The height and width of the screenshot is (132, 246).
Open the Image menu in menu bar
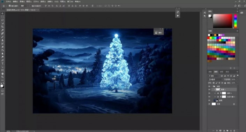[22, 1]
